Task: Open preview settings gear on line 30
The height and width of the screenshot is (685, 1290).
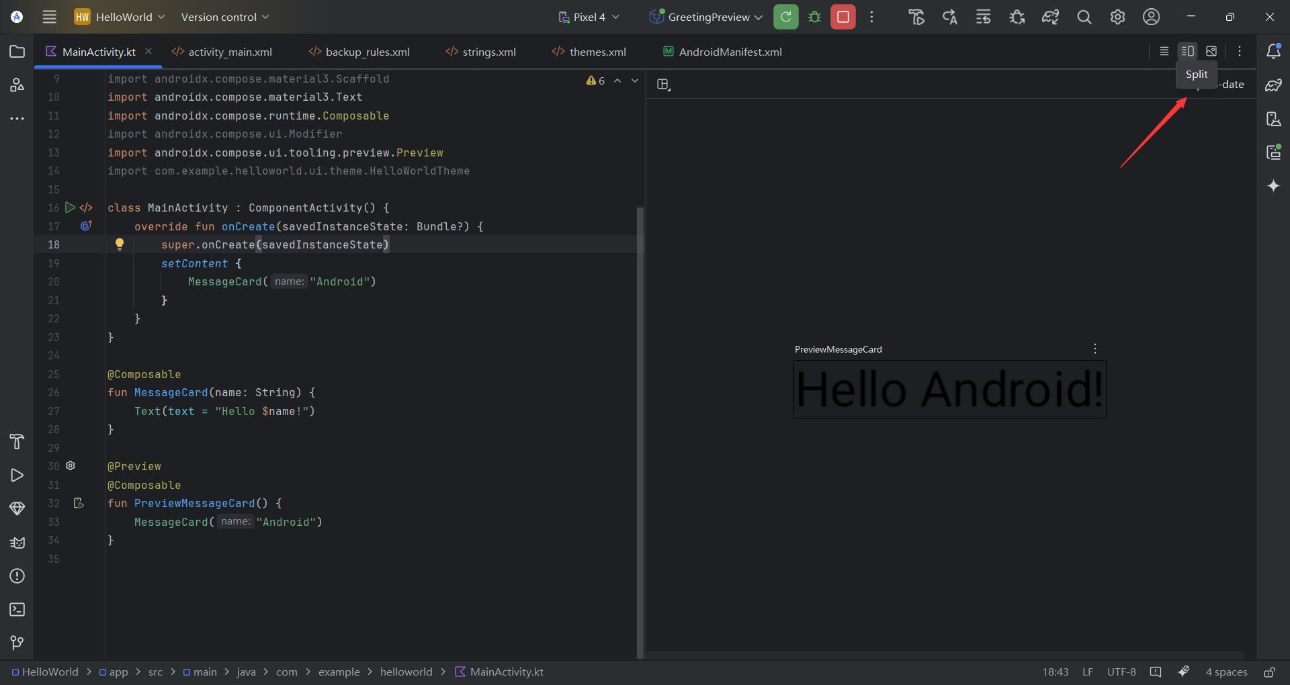Action: click(x=71, y=465)
